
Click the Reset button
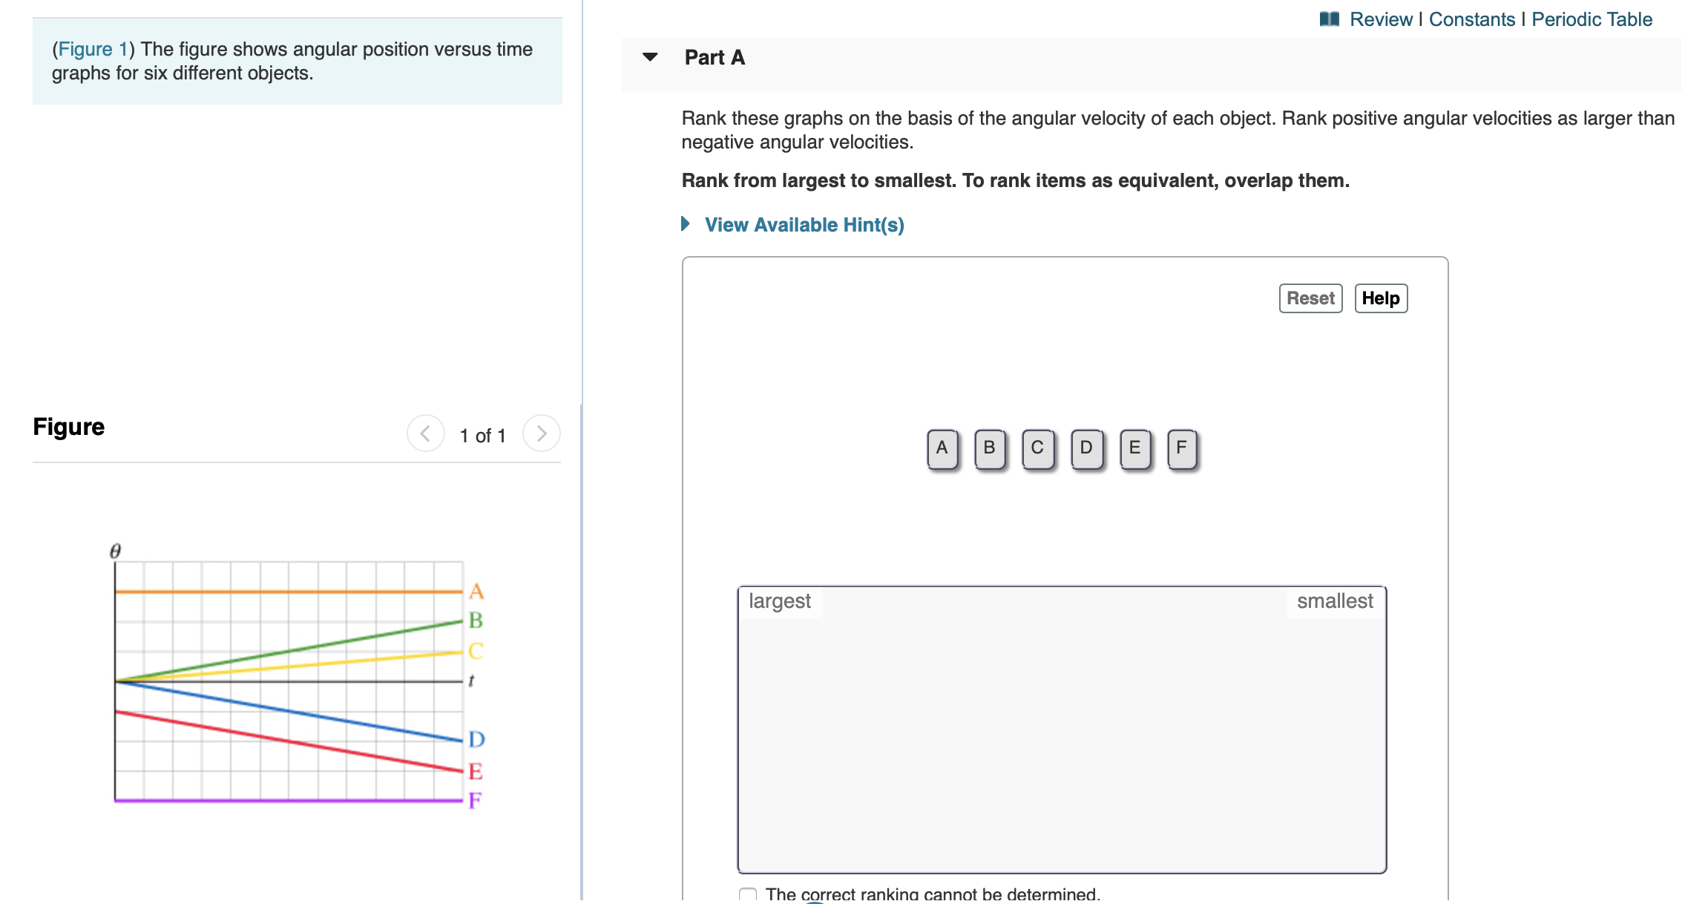[1310, 298]
